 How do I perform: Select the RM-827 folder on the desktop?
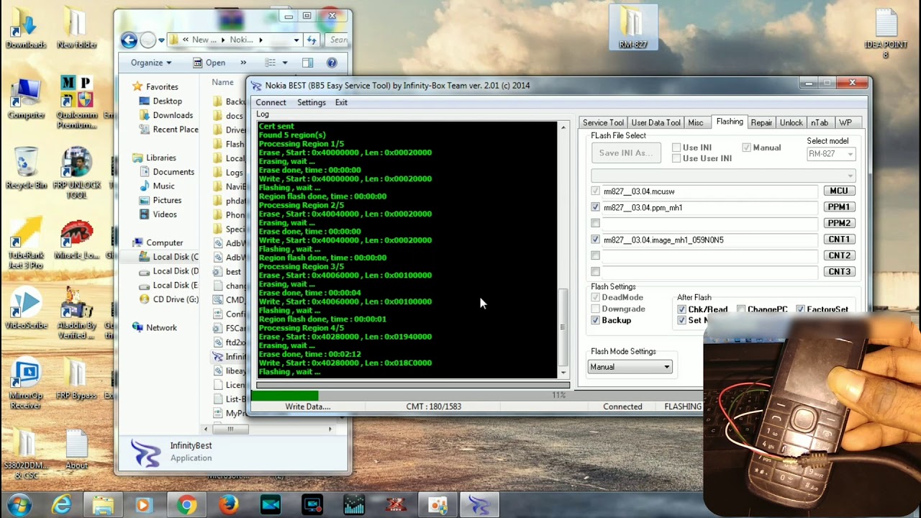633,27
